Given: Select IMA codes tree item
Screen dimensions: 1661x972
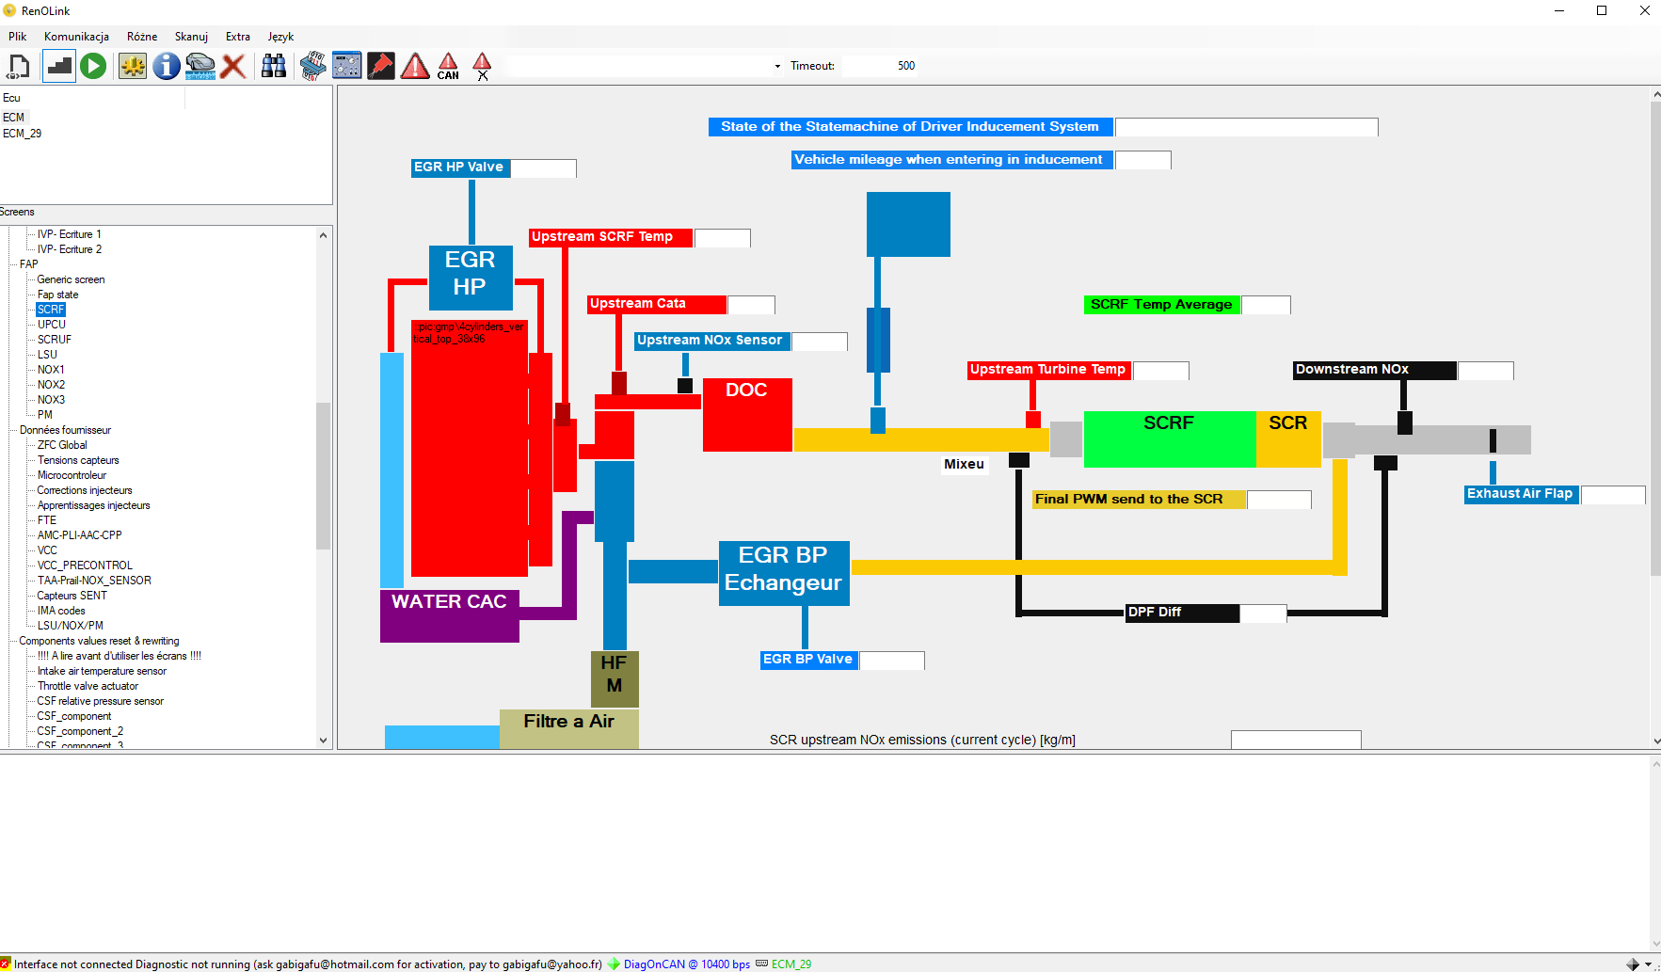Looking at the screenshot, I should pos(61,611).
